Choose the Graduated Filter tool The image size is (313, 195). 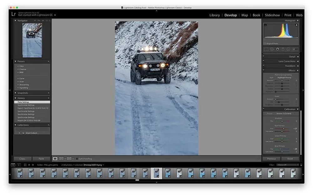pos(283,49)
